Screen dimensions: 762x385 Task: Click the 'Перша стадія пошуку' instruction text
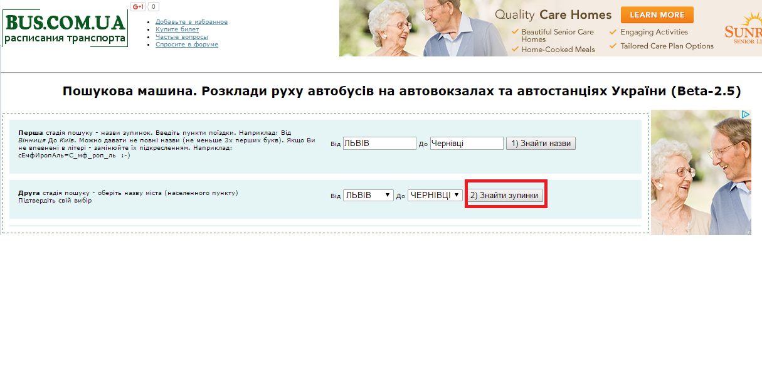[x=167, y=144]
